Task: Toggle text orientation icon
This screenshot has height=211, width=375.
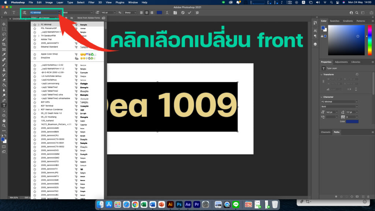Action: click(x=25, y=13)
